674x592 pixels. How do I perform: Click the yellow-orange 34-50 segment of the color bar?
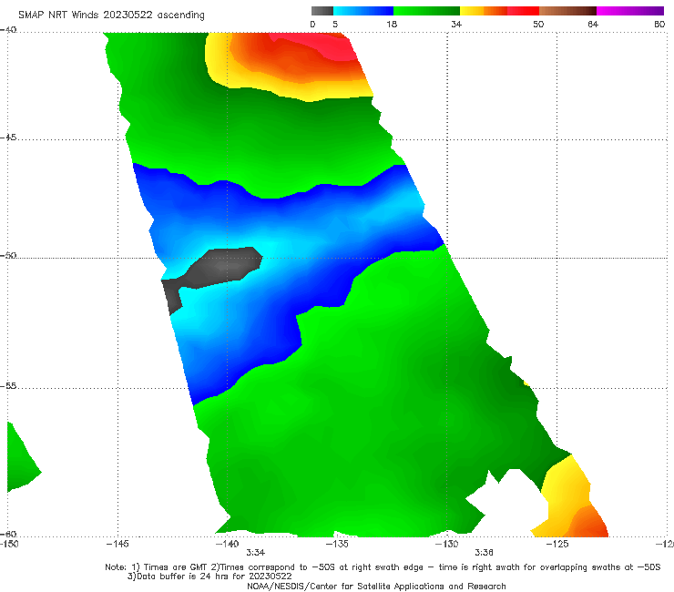click(499, 11)
